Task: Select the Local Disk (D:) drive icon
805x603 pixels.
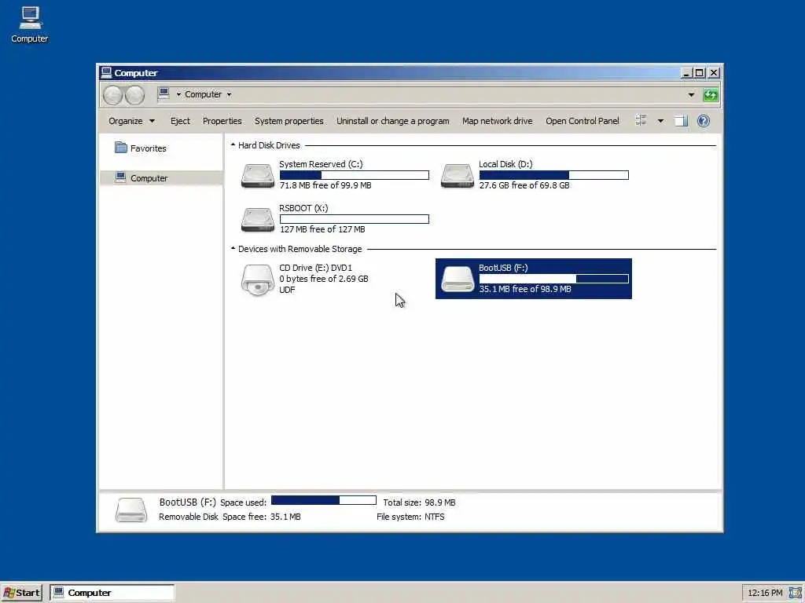Action: pos(458,176)
